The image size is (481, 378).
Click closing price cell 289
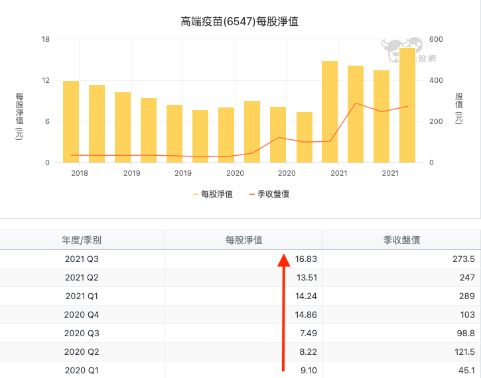point(467,296)
